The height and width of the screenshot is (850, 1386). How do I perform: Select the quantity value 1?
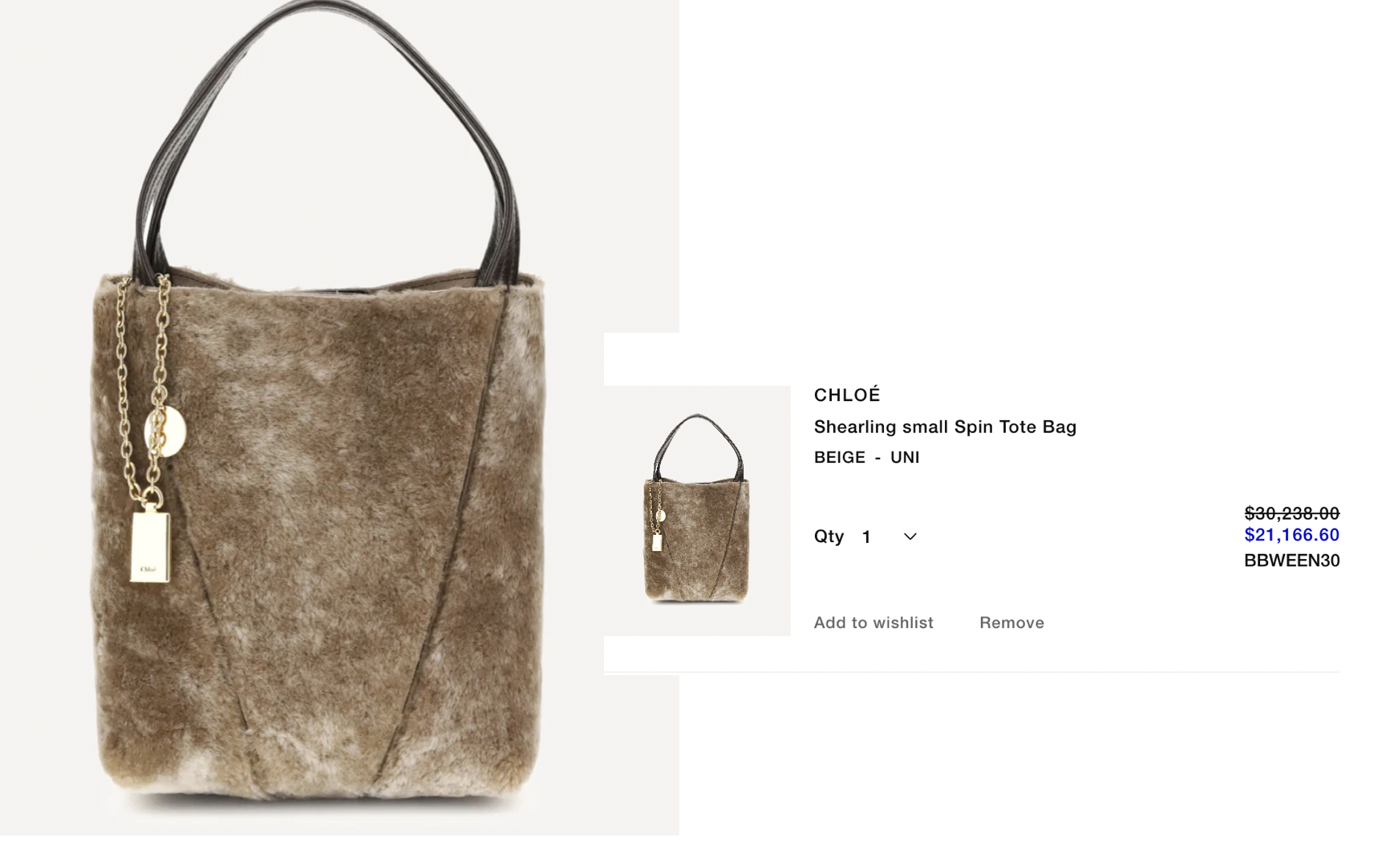[x=866, y=536]
